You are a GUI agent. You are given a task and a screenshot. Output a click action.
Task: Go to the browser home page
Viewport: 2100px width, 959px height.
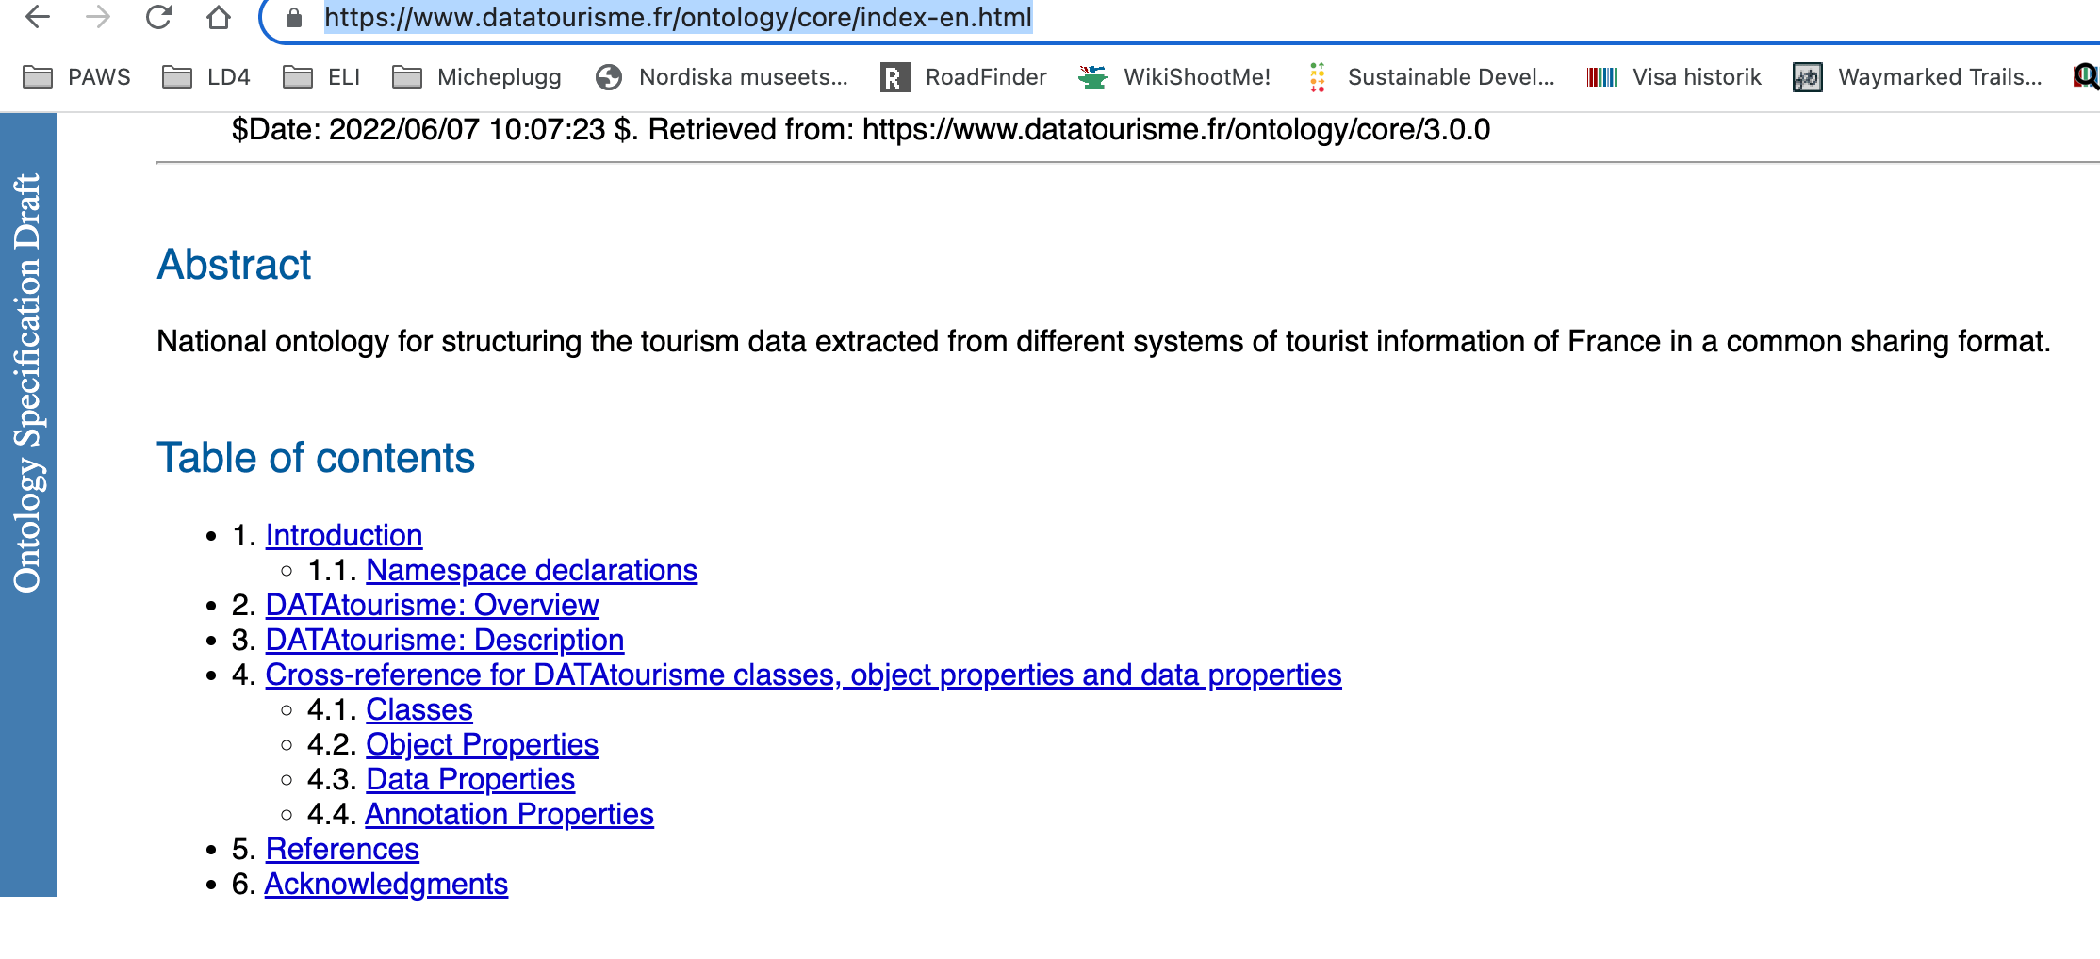(x=219, y=17)
